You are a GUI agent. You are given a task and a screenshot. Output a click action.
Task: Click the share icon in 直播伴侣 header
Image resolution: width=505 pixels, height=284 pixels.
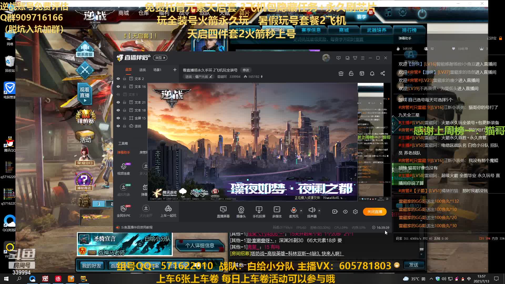click(x=383, y=74)
